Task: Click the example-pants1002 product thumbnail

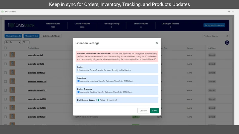Action: [12, 99]
